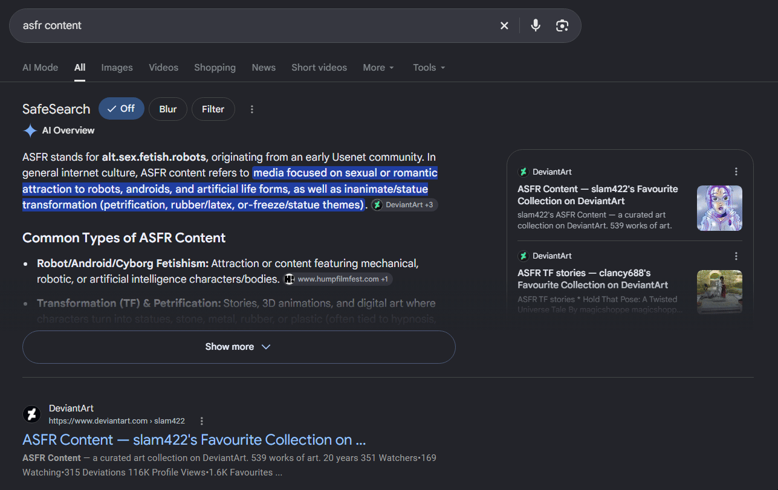Expand AI Overview with Show more
This screenshot has width=778, height=490.
239,347
